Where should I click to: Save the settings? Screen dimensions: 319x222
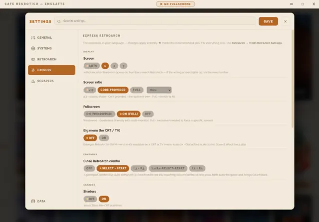268,21
